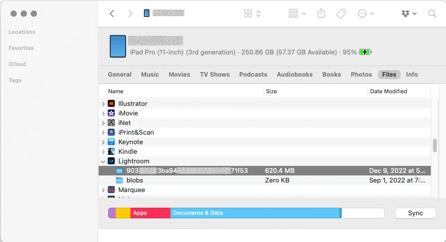
Task: Open Favorites in the sidebar
Action: click(x=21, y=48)
